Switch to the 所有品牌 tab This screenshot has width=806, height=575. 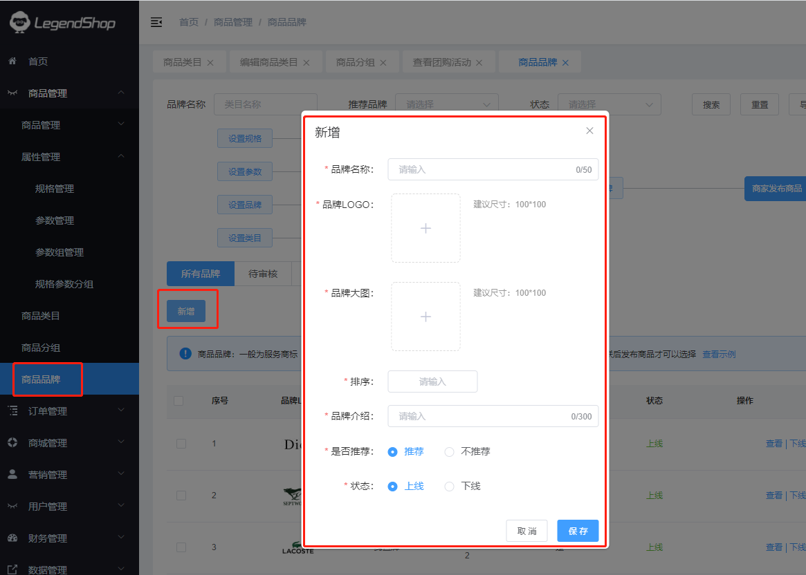tap(201, 274)
